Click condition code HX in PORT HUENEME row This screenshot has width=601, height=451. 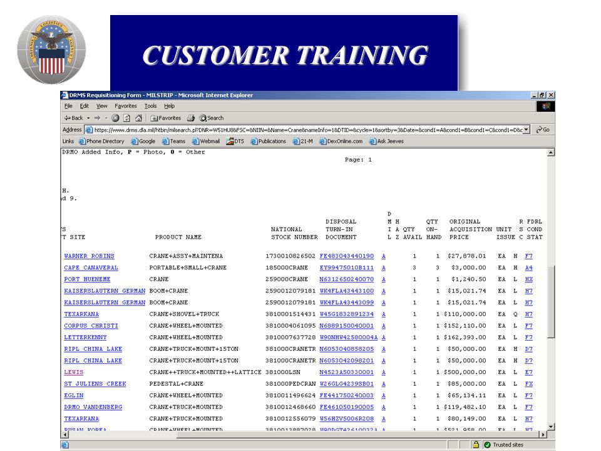[x=528, y=279]
